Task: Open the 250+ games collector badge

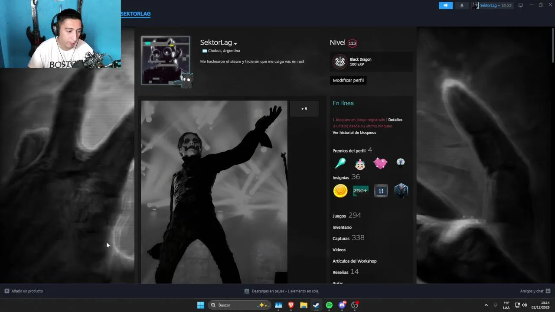Action: [x=360, y=191]
